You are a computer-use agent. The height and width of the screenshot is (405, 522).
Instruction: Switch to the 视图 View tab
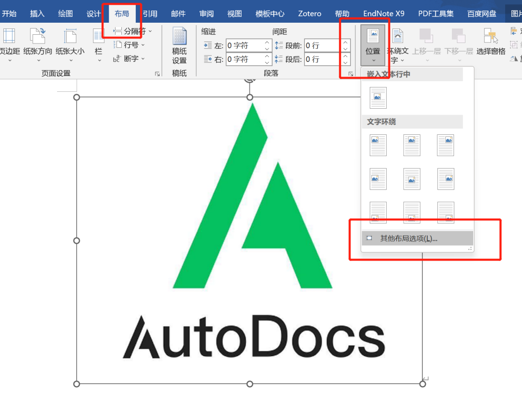click(x=234, y=14)
